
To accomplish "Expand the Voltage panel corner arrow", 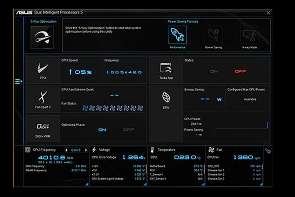I will (145, 184).
